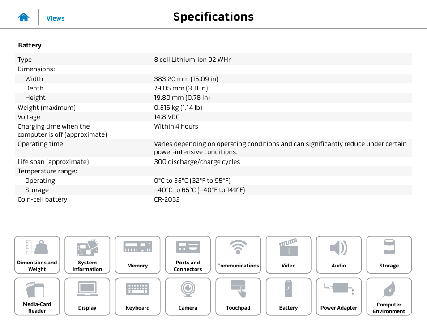Open Ports and Connectors section
Image resolution: width=427 pixels, height=323 pixels.
(x=188, y=254)
